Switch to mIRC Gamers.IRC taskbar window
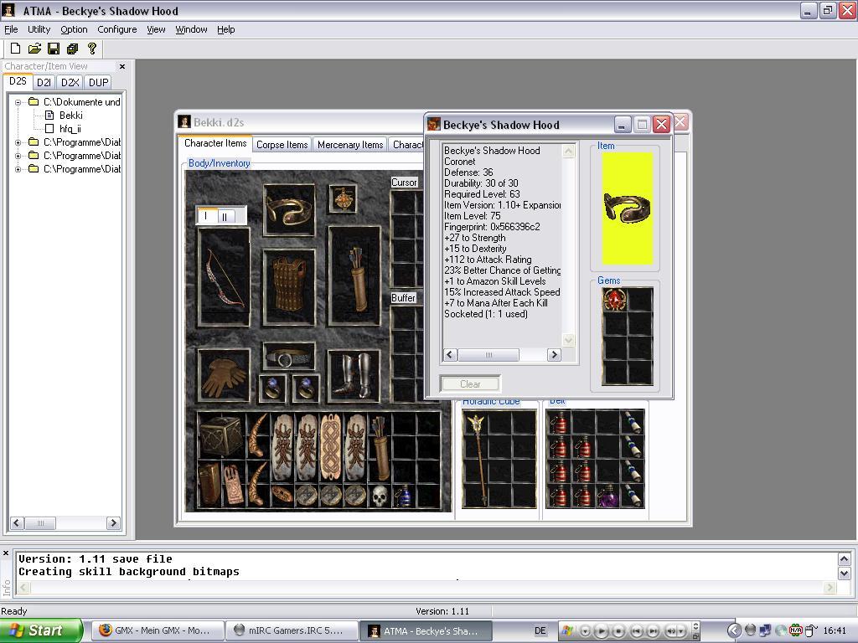The height and width of the screenshot is (643, 858). (292, 630)
